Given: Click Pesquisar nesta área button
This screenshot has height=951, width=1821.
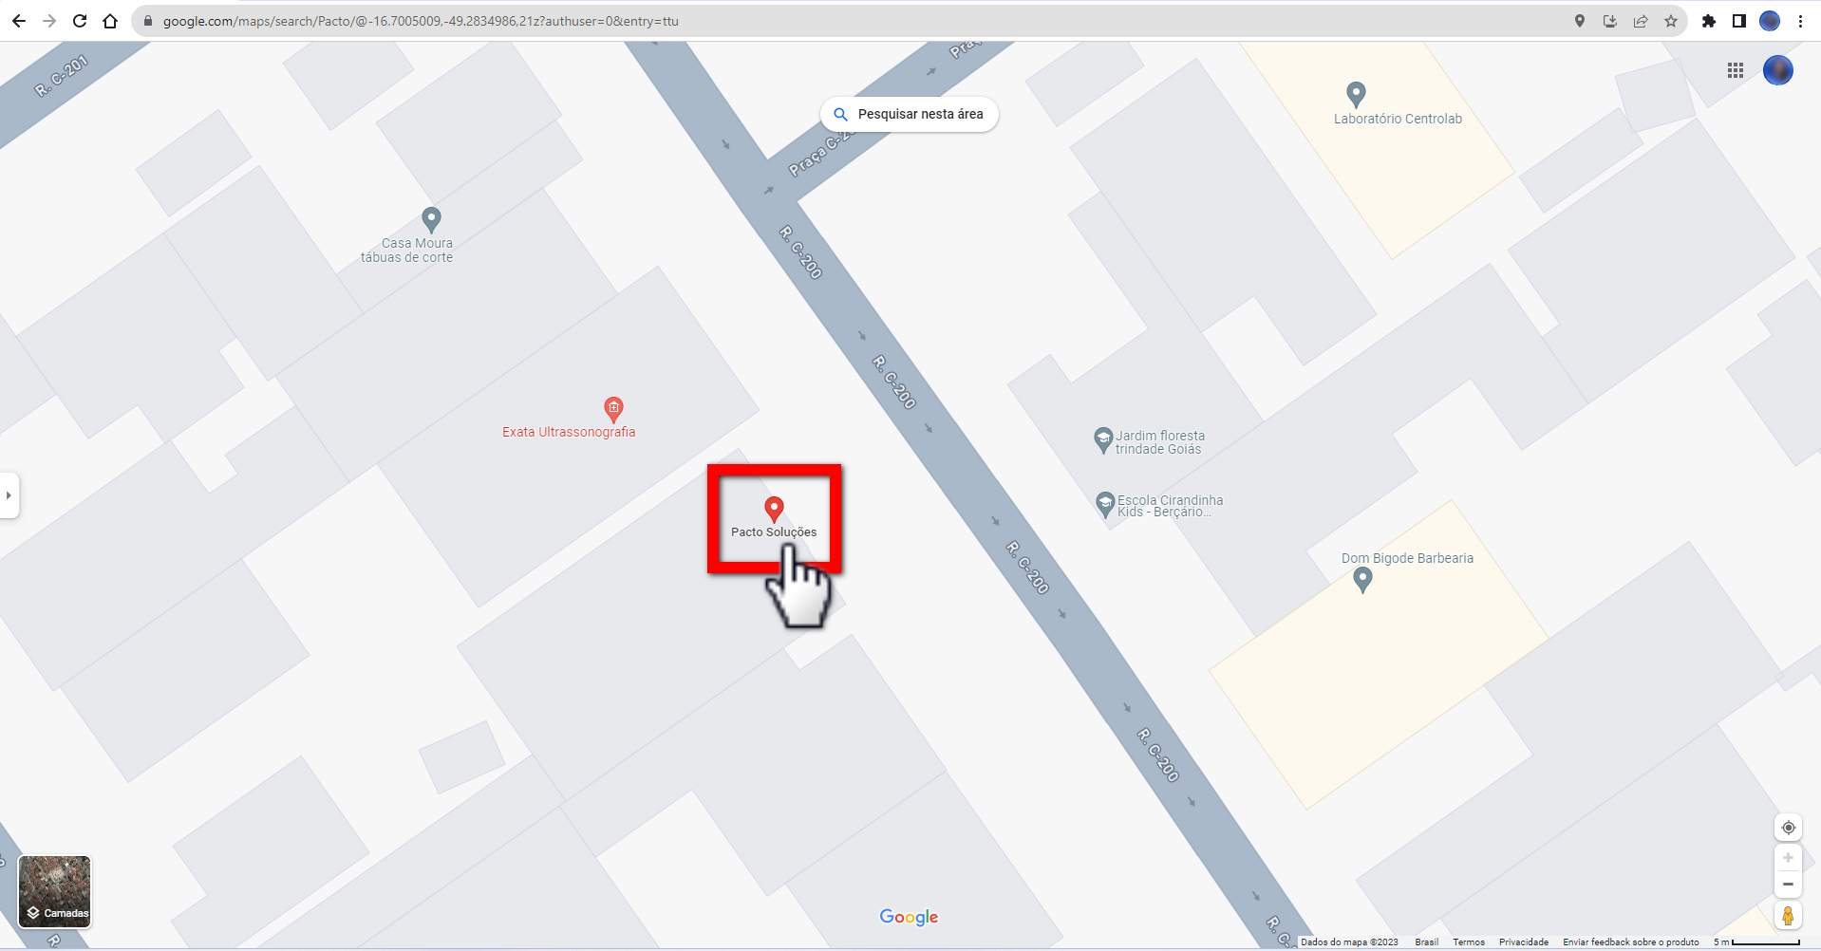Looking at the screenshot, I should [x=910, y=114].
